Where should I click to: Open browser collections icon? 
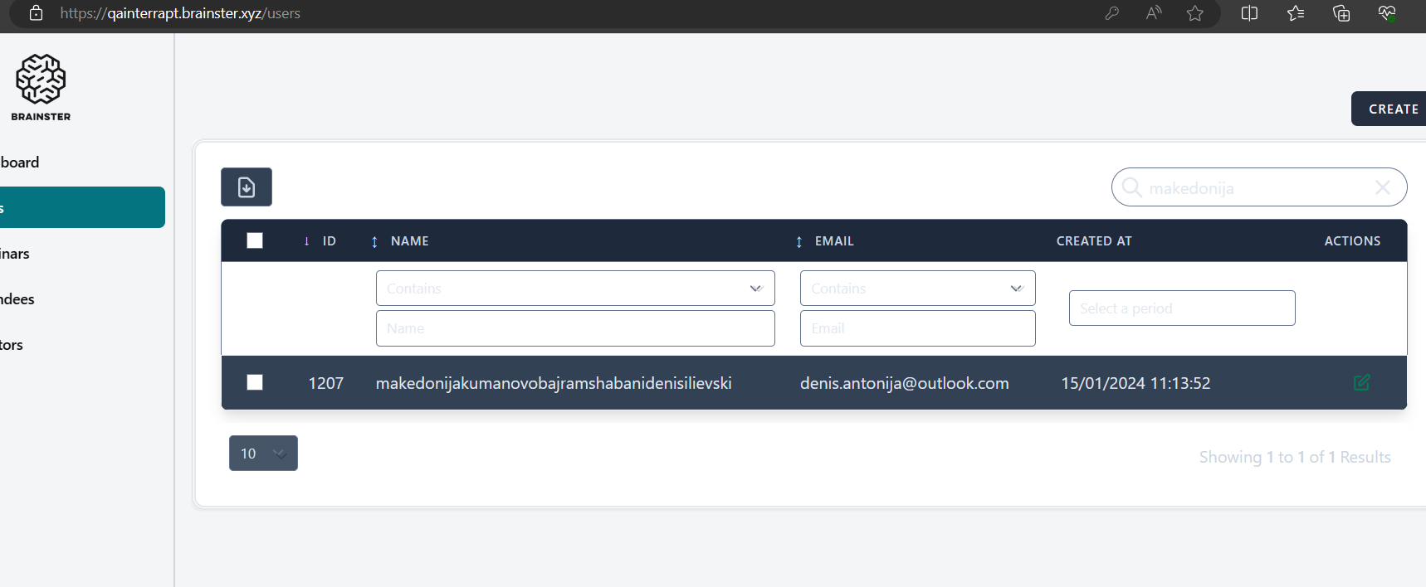coord(1341,13)
